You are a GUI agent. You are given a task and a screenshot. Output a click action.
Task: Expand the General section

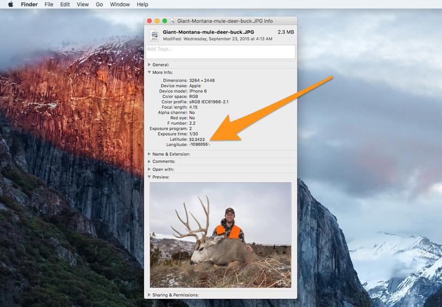[149, 65]
